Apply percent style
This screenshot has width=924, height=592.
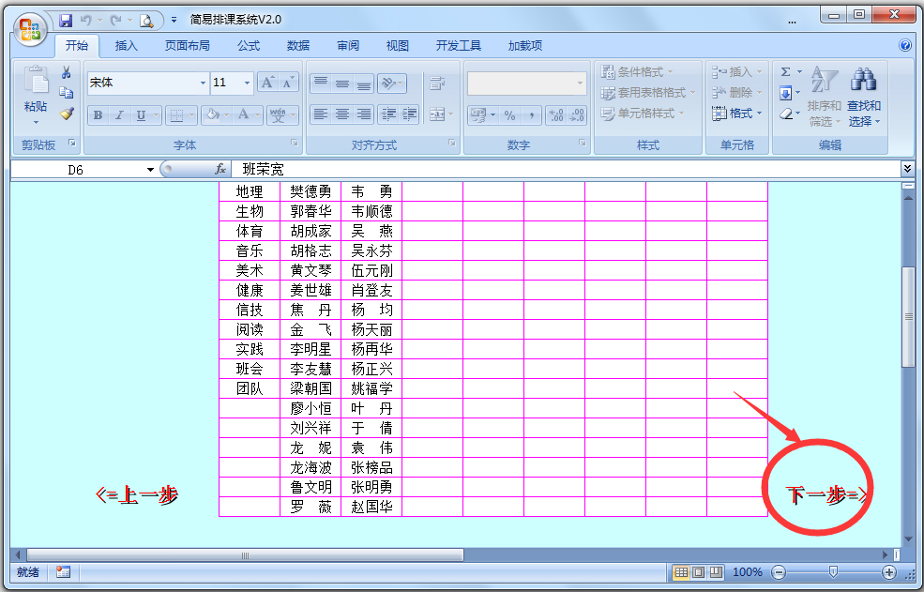510,115
